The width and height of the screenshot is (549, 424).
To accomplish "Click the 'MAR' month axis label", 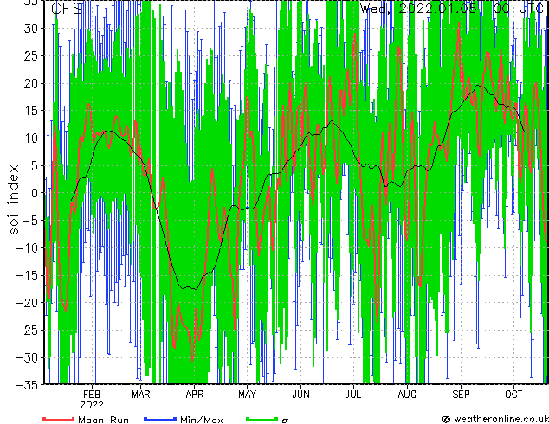I will pos(141,395).
